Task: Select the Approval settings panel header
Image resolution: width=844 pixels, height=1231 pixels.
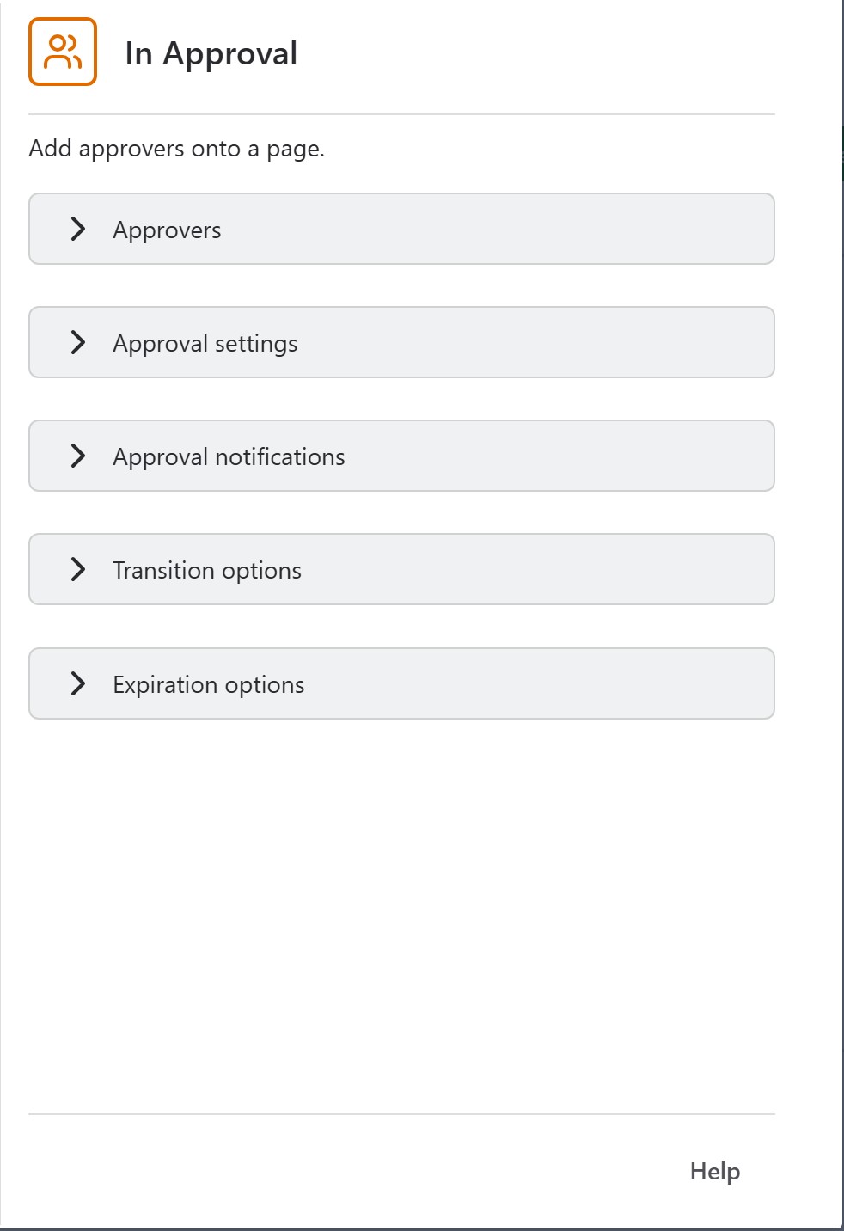Action: tap(401, 342)
